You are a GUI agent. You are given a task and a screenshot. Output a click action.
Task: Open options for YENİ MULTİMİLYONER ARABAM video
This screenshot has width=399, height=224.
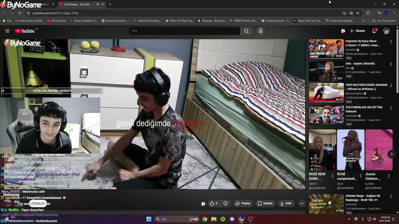click(x=391, y=85)
